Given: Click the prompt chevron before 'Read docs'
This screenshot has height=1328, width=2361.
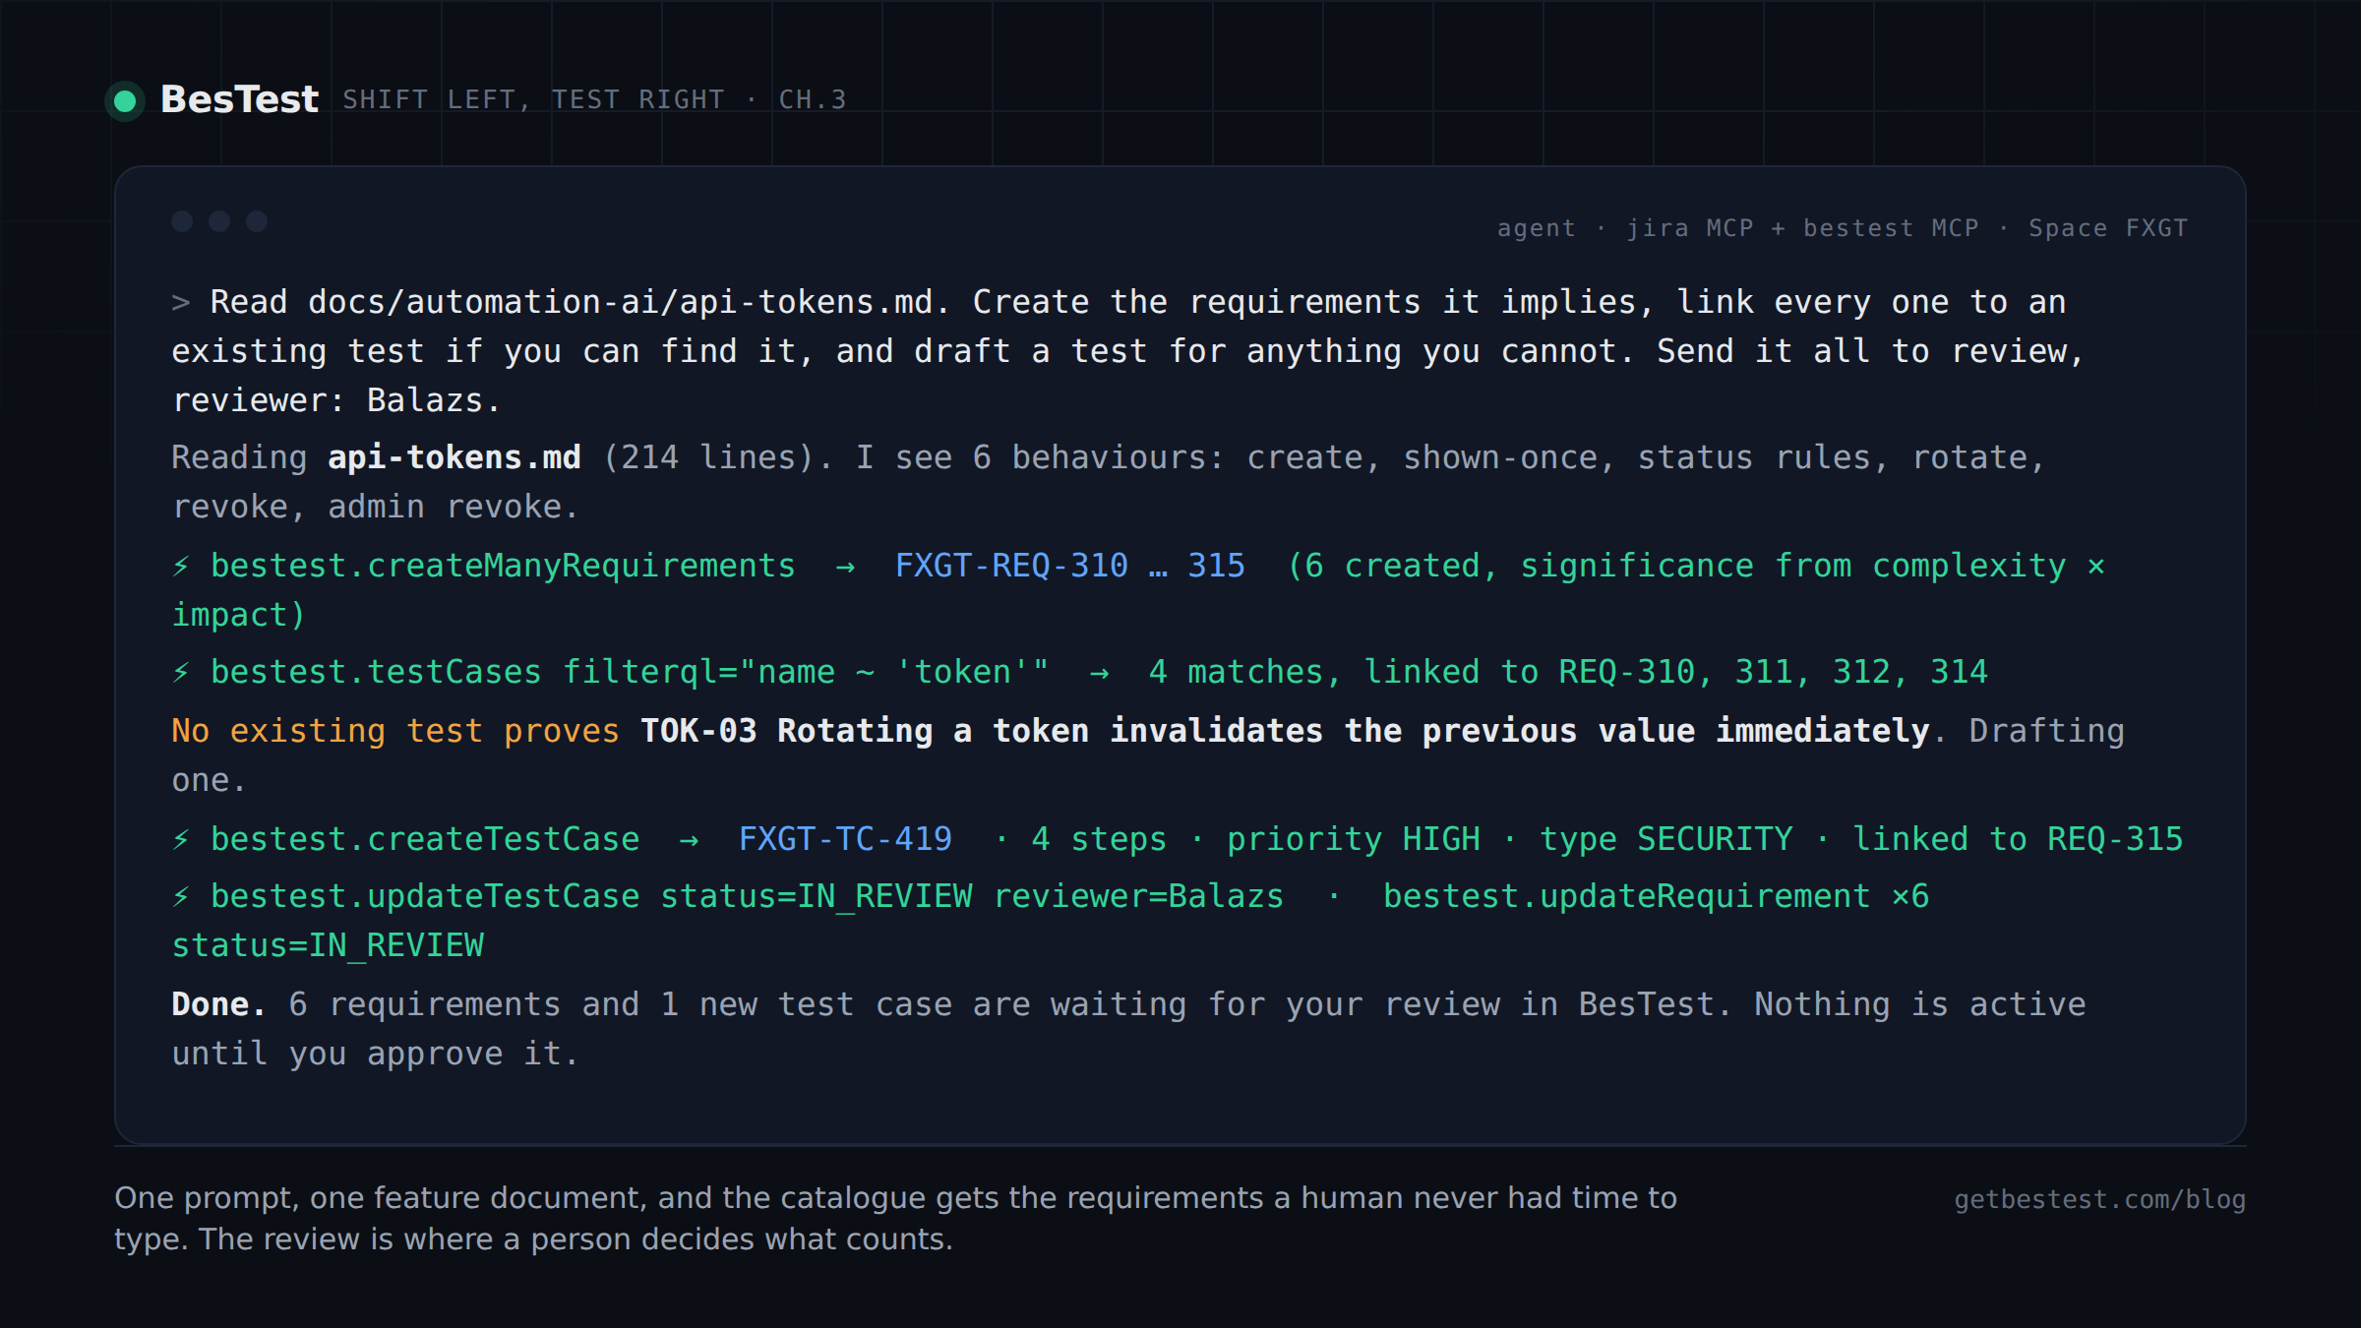Looking at the screenshot, I should click(181, 302).
